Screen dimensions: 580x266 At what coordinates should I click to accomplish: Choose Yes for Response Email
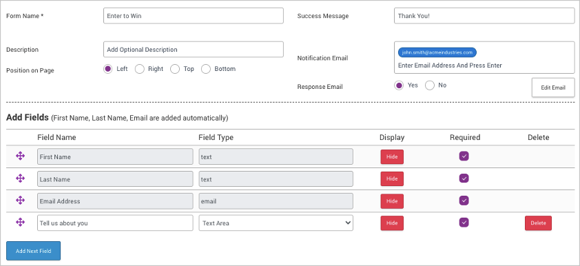[399, 85]
